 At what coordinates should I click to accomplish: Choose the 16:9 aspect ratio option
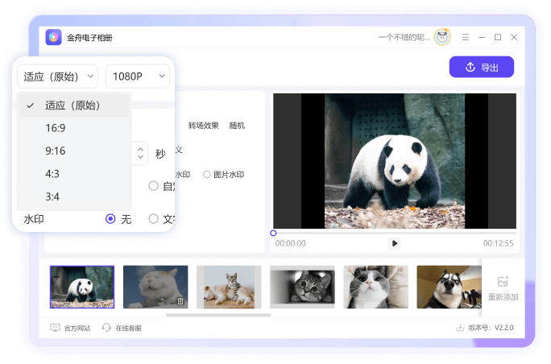74,128
